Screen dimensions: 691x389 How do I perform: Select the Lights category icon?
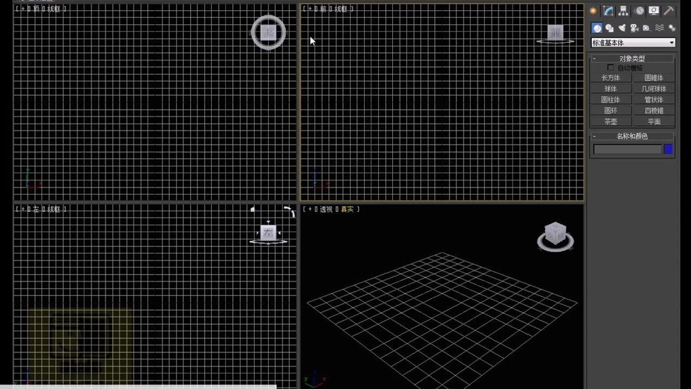[x=622, y=28]
